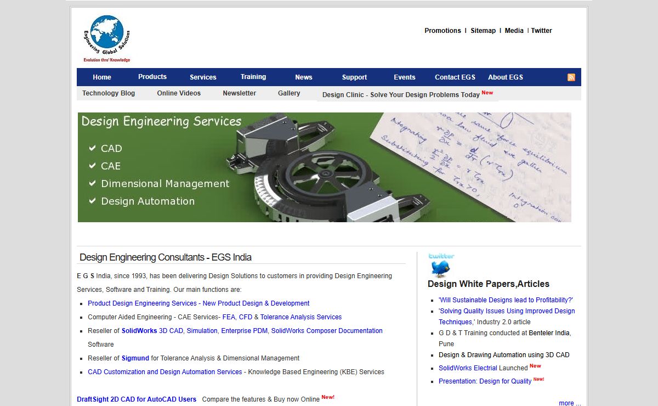Click the Design Engineering Consultants - EGS India heading
Screen dimensions: 658x406
(166, 257)
